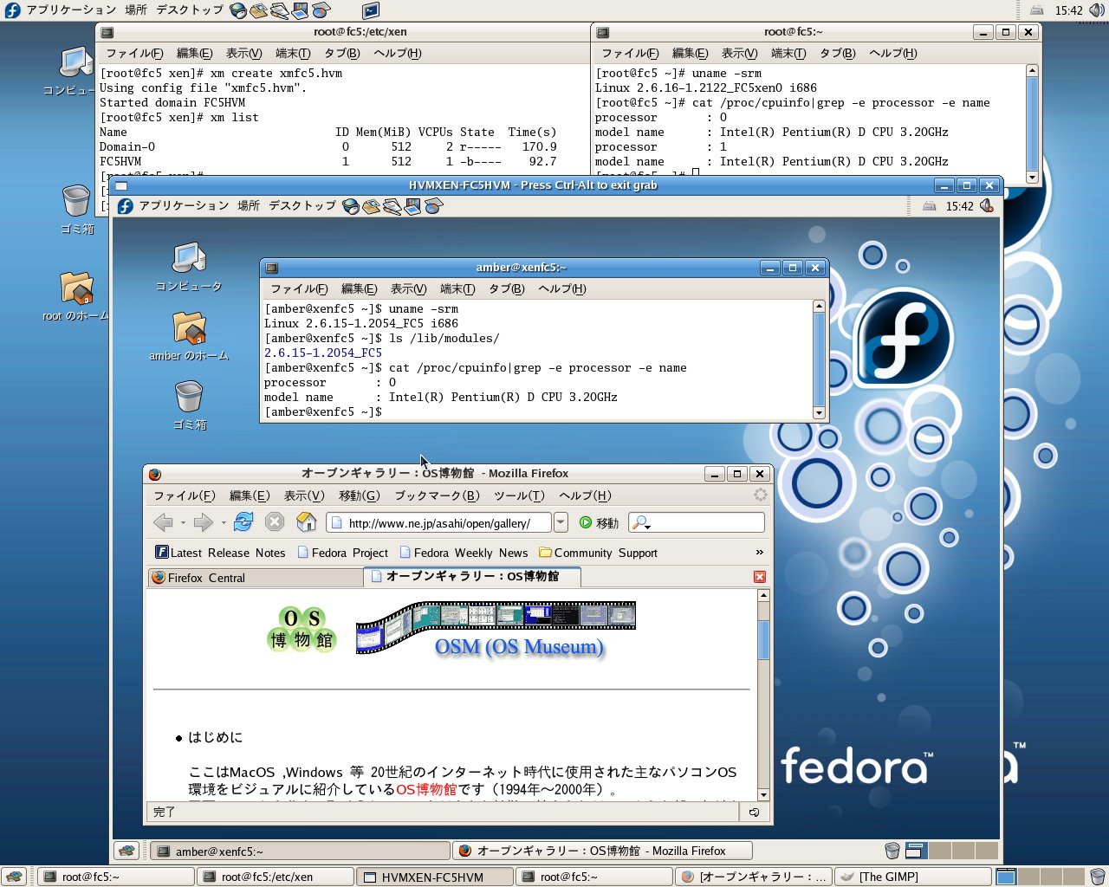Expand bookmarks toolbar overflow chevron
Screen dimensions: 1109x887
[760, 552]
